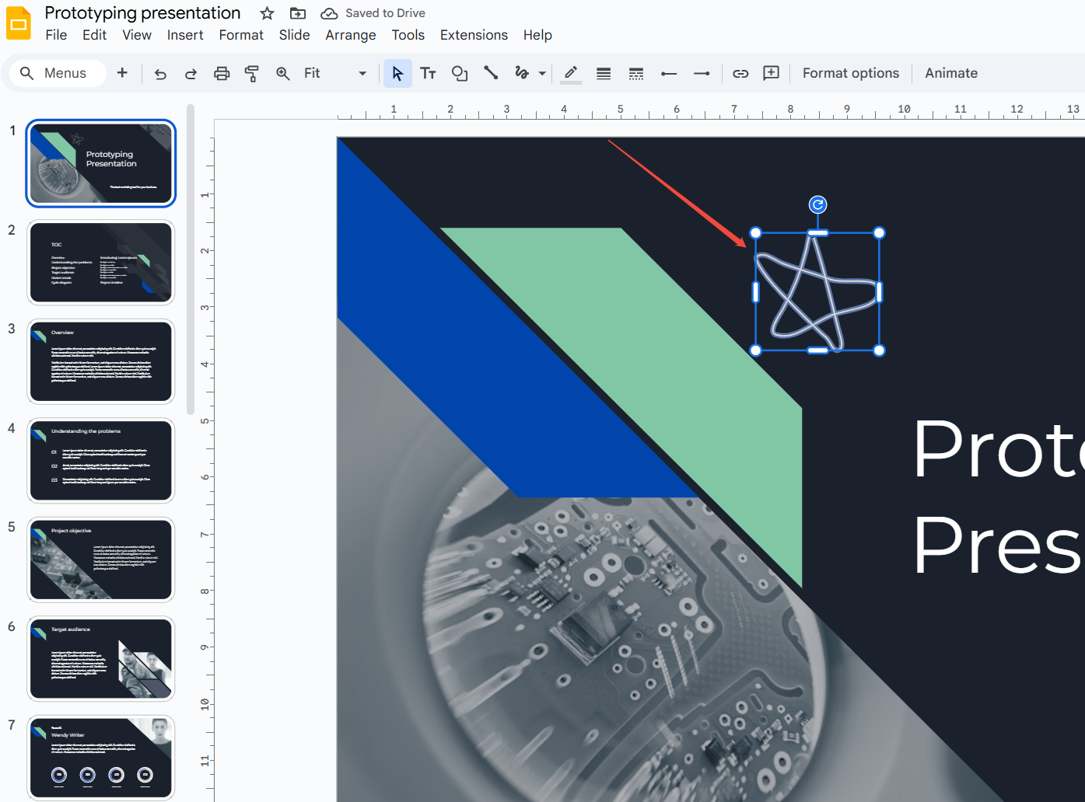This screenshot has width=1085, height=802.
Task: Open the Slide menu
Action: coord(294,34)
